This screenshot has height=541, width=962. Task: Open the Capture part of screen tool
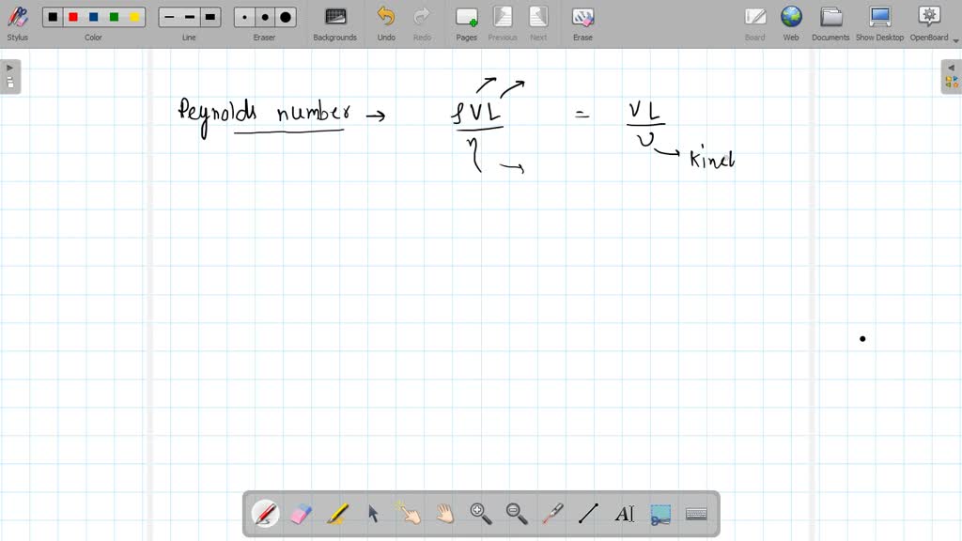(x=659, y=514)
